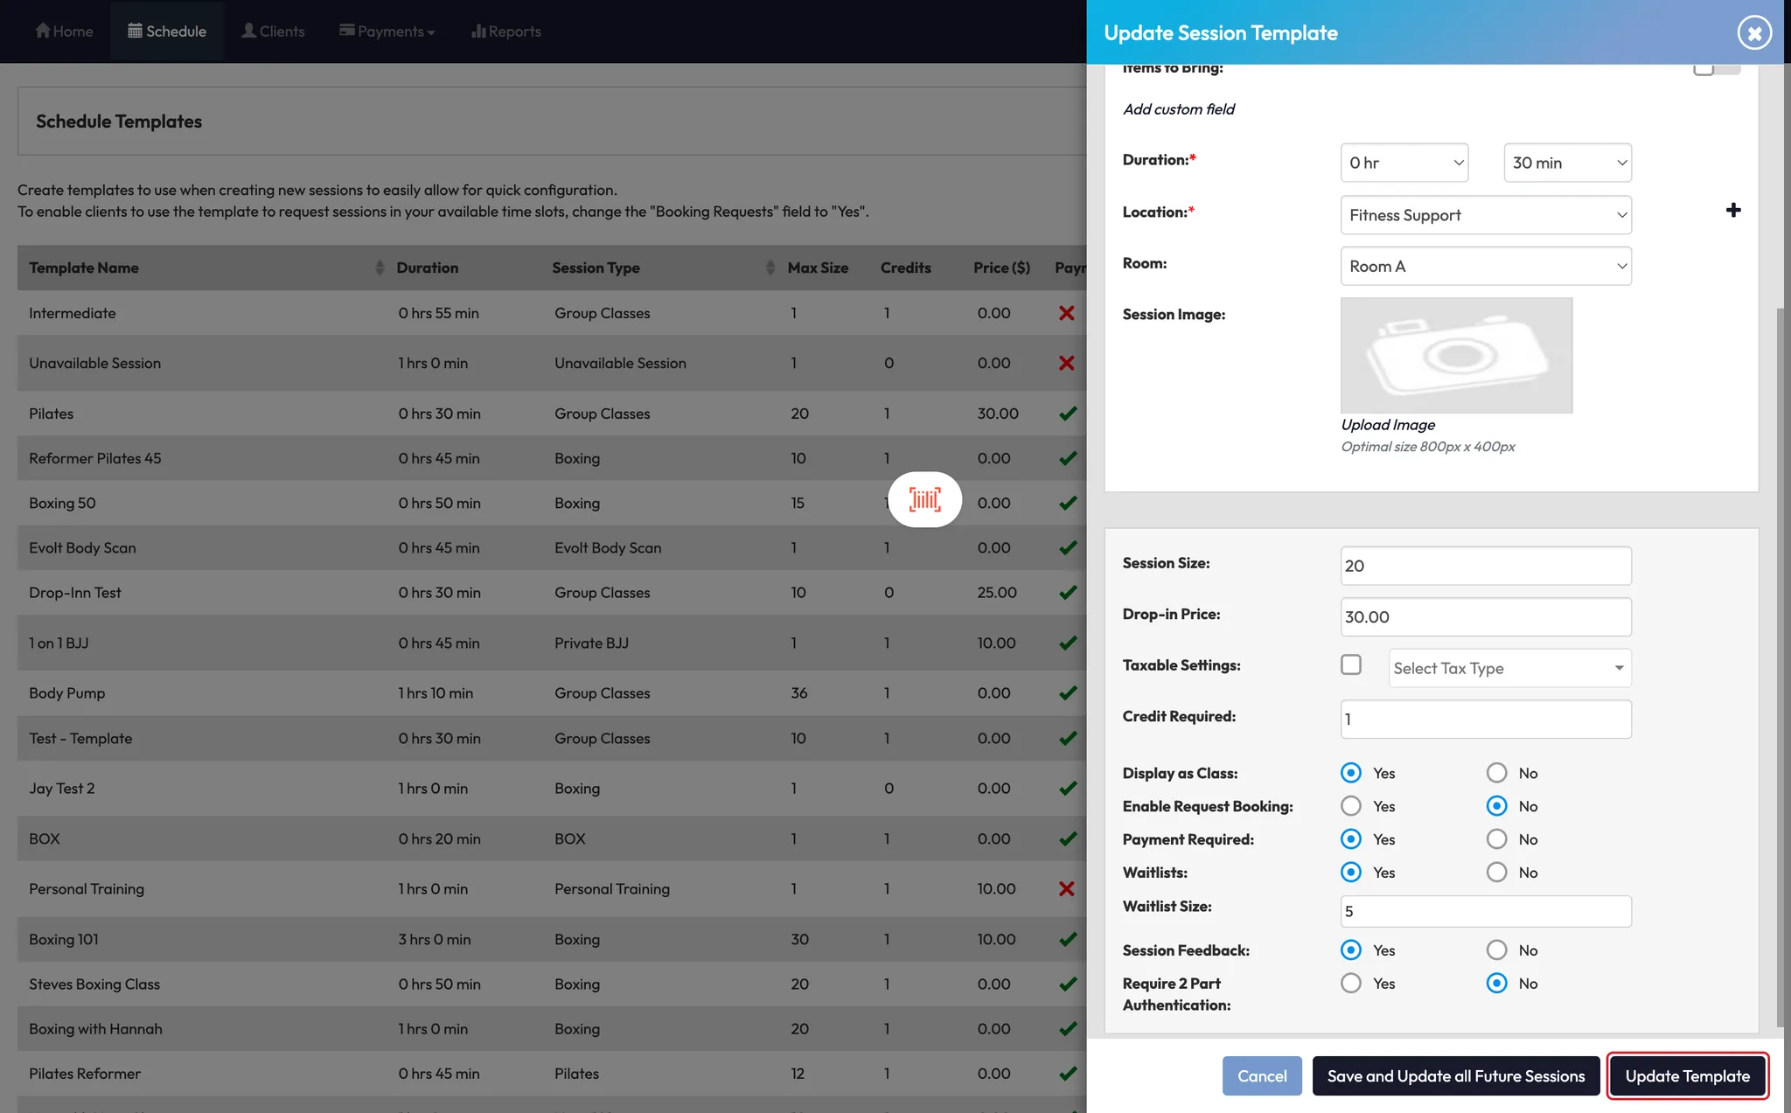
Task: Expand the Room A dropdown
Action: pyautogui.click(x=1485, y=267)
